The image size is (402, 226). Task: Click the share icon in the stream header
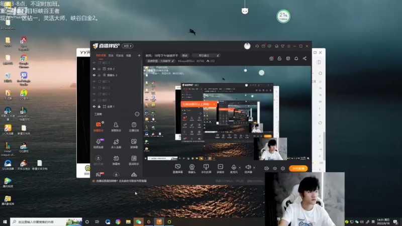coord(305,58)
